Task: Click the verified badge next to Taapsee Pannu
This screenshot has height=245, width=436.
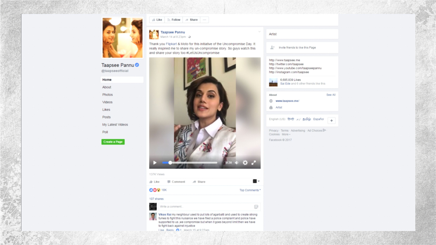Action: click(137, 65)
